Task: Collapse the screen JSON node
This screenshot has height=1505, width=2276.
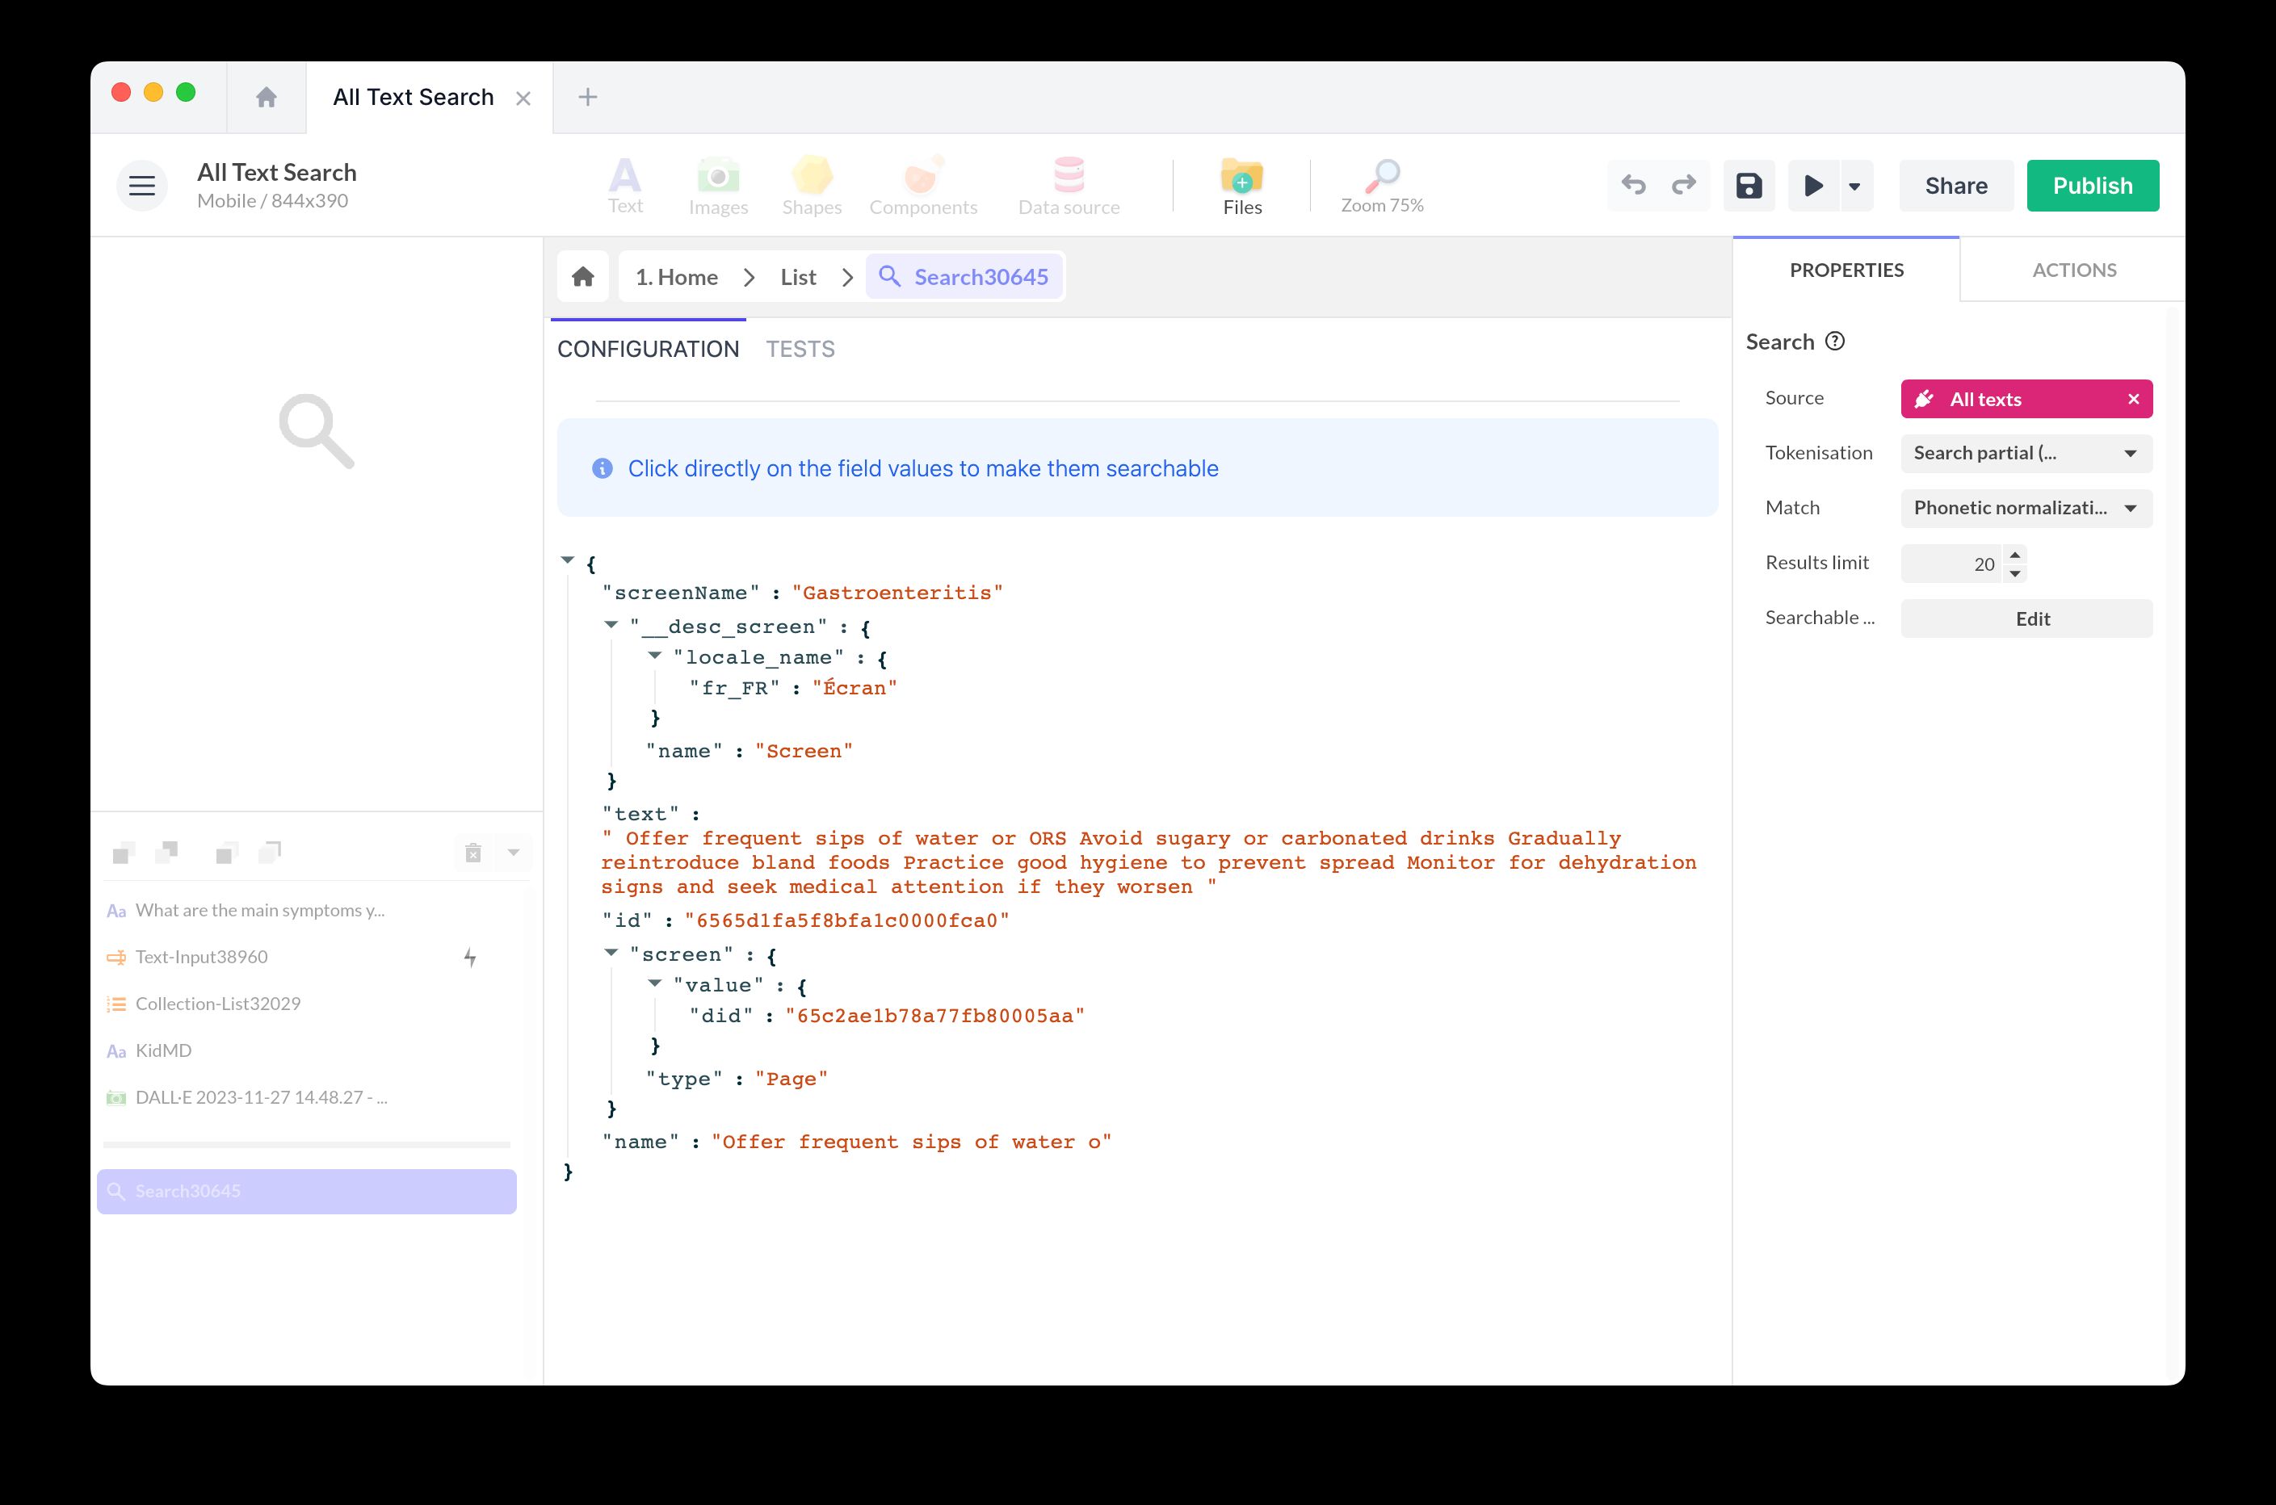Action: tap(611, 953)
